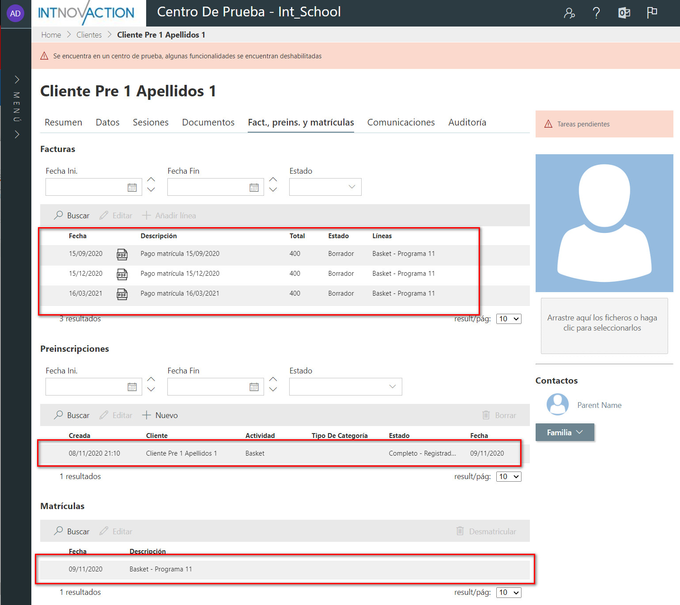This screenshot has height=605, width=680.
Task: Switch to the Documentos tab
Action: click(208, 122)
